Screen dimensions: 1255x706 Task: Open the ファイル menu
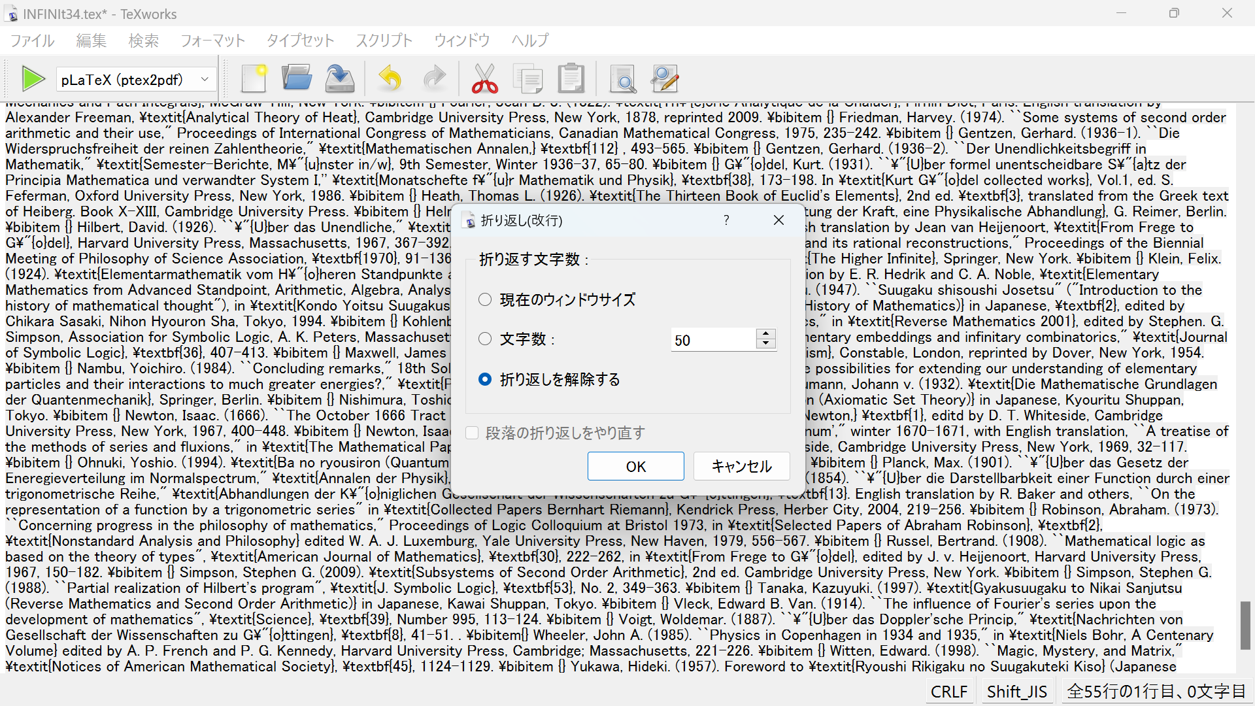32,41
